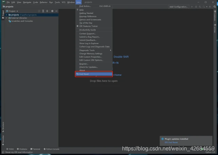Select Show Log in Explorer menu item
This screenshot has width=218, height=155.
[94, 43]
